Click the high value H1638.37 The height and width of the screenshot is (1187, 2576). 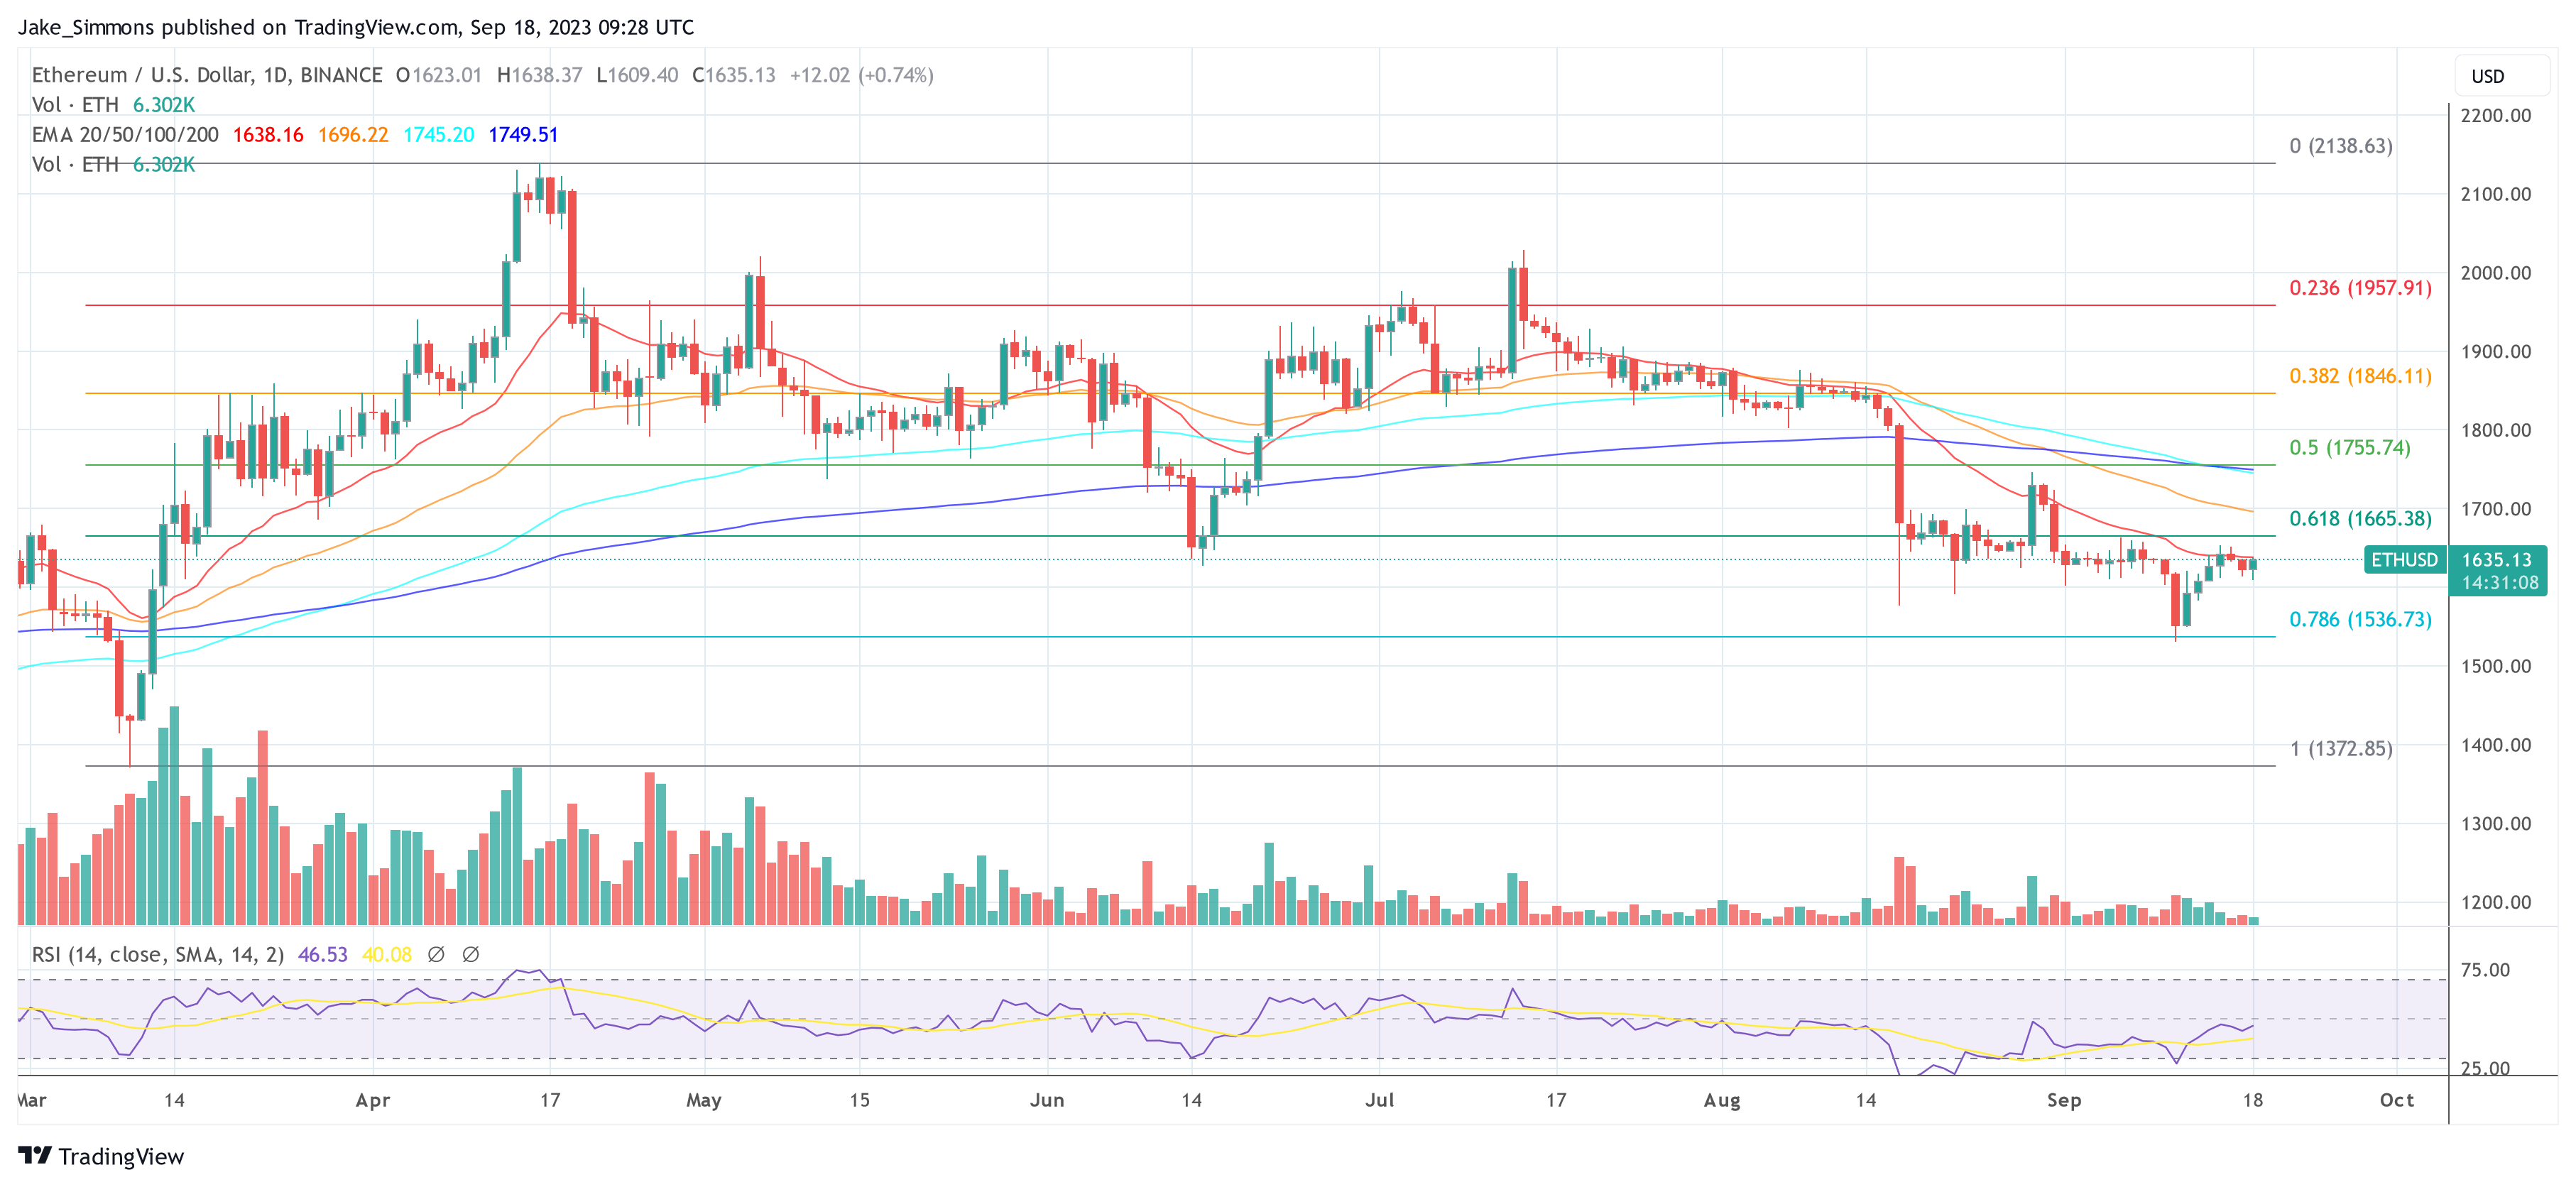point(540,75)
